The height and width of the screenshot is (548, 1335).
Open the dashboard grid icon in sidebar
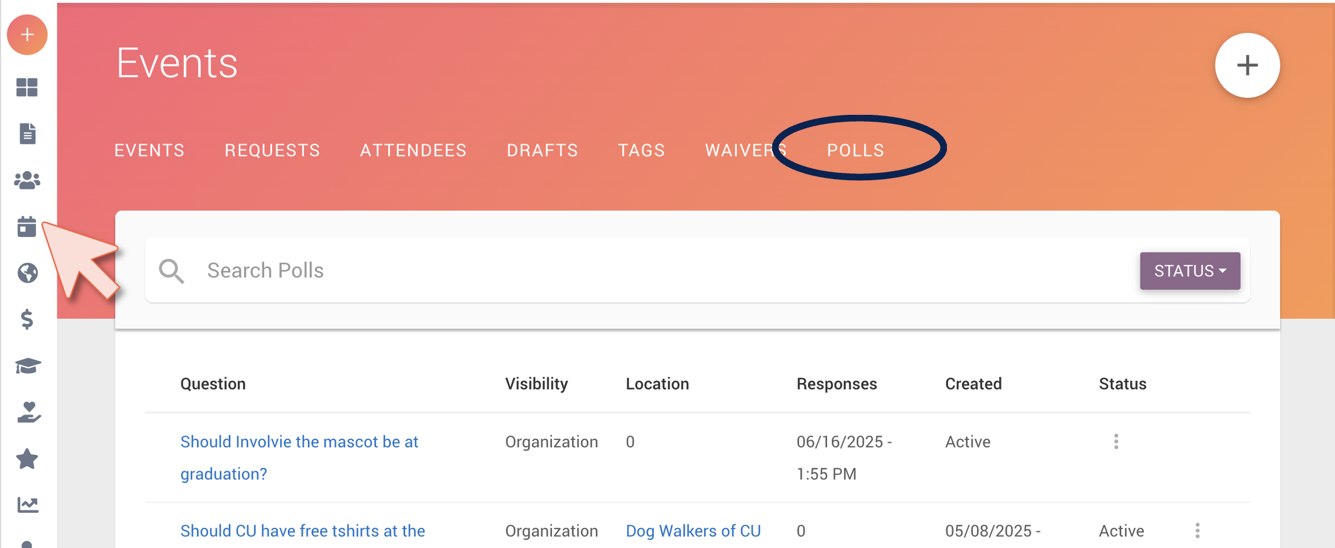tap(27, 88)
